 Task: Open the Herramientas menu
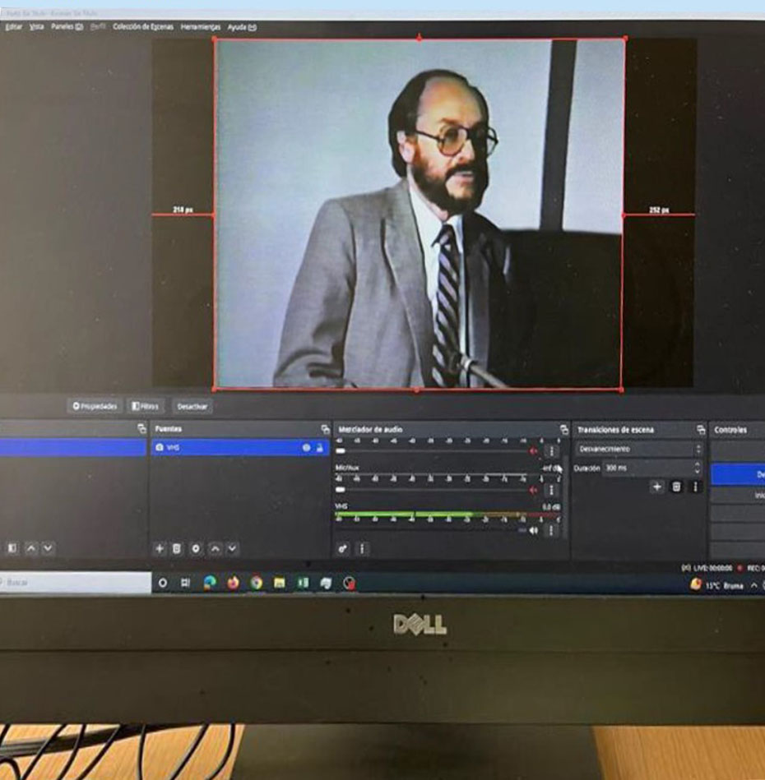tap(200, 27)
